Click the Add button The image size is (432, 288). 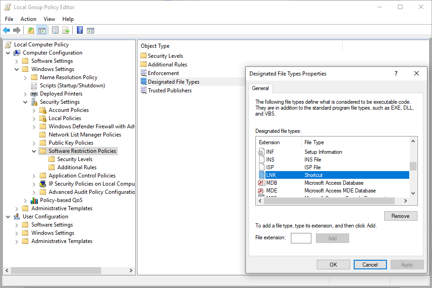[332, 238]
